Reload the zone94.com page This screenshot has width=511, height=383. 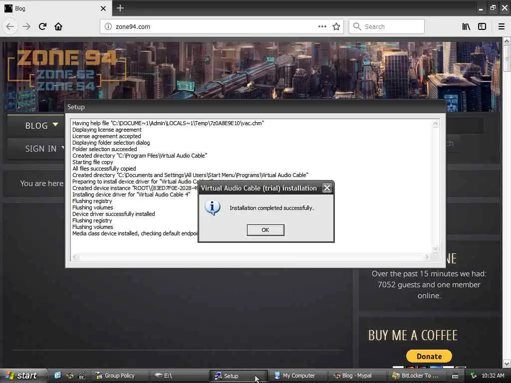click(x=42, y=26)
